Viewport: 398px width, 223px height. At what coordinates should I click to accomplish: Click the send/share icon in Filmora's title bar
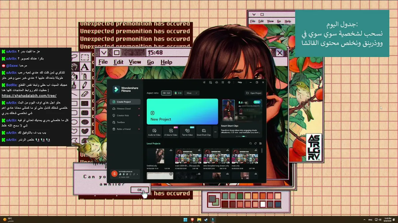[x=204, y=82]
